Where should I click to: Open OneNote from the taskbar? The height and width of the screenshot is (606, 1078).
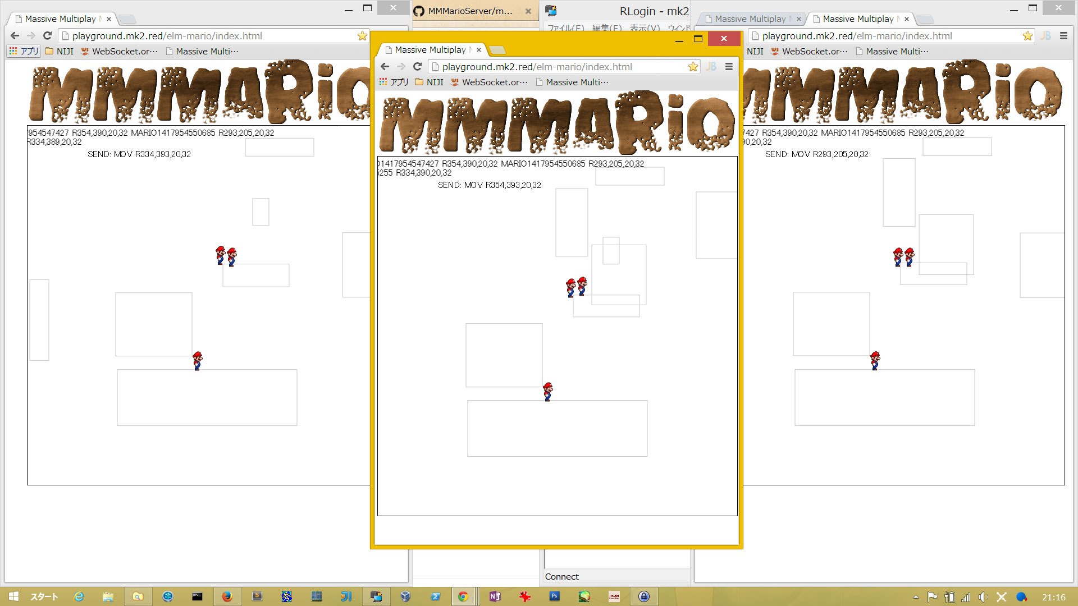(x=495, y=596)
